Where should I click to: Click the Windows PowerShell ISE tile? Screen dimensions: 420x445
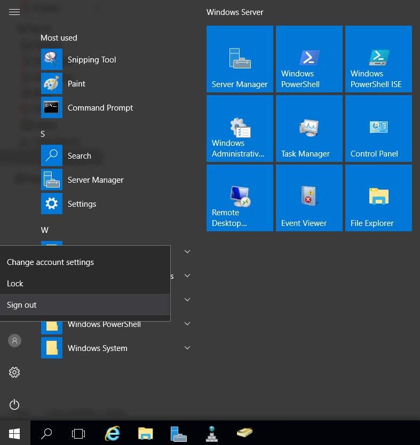[378, 59]
